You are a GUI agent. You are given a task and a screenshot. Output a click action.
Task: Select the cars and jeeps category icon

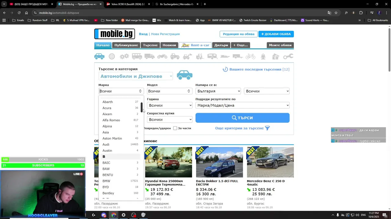(99, 57)
